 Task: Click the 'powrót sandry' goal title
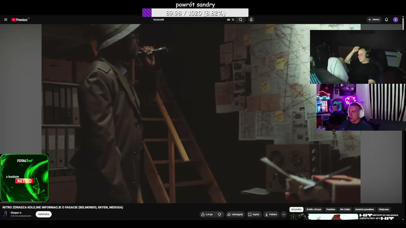pos(195,4)
